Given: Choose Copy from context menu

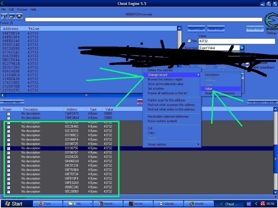Looking at the screenshot, I should click(x=172, y=133).
